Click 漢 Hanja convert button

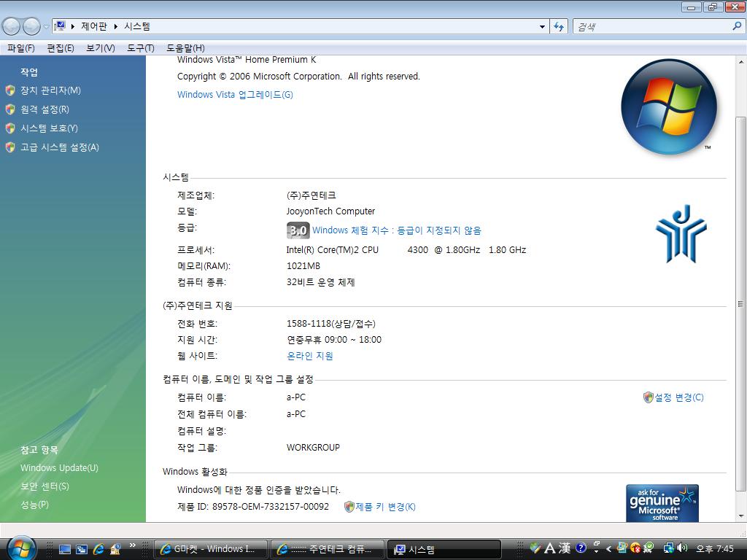coord(565,548)
